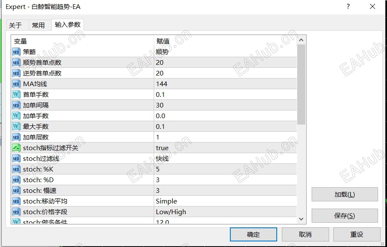
Task: Cancel with the 取消 button
Action: coord(305,234)
